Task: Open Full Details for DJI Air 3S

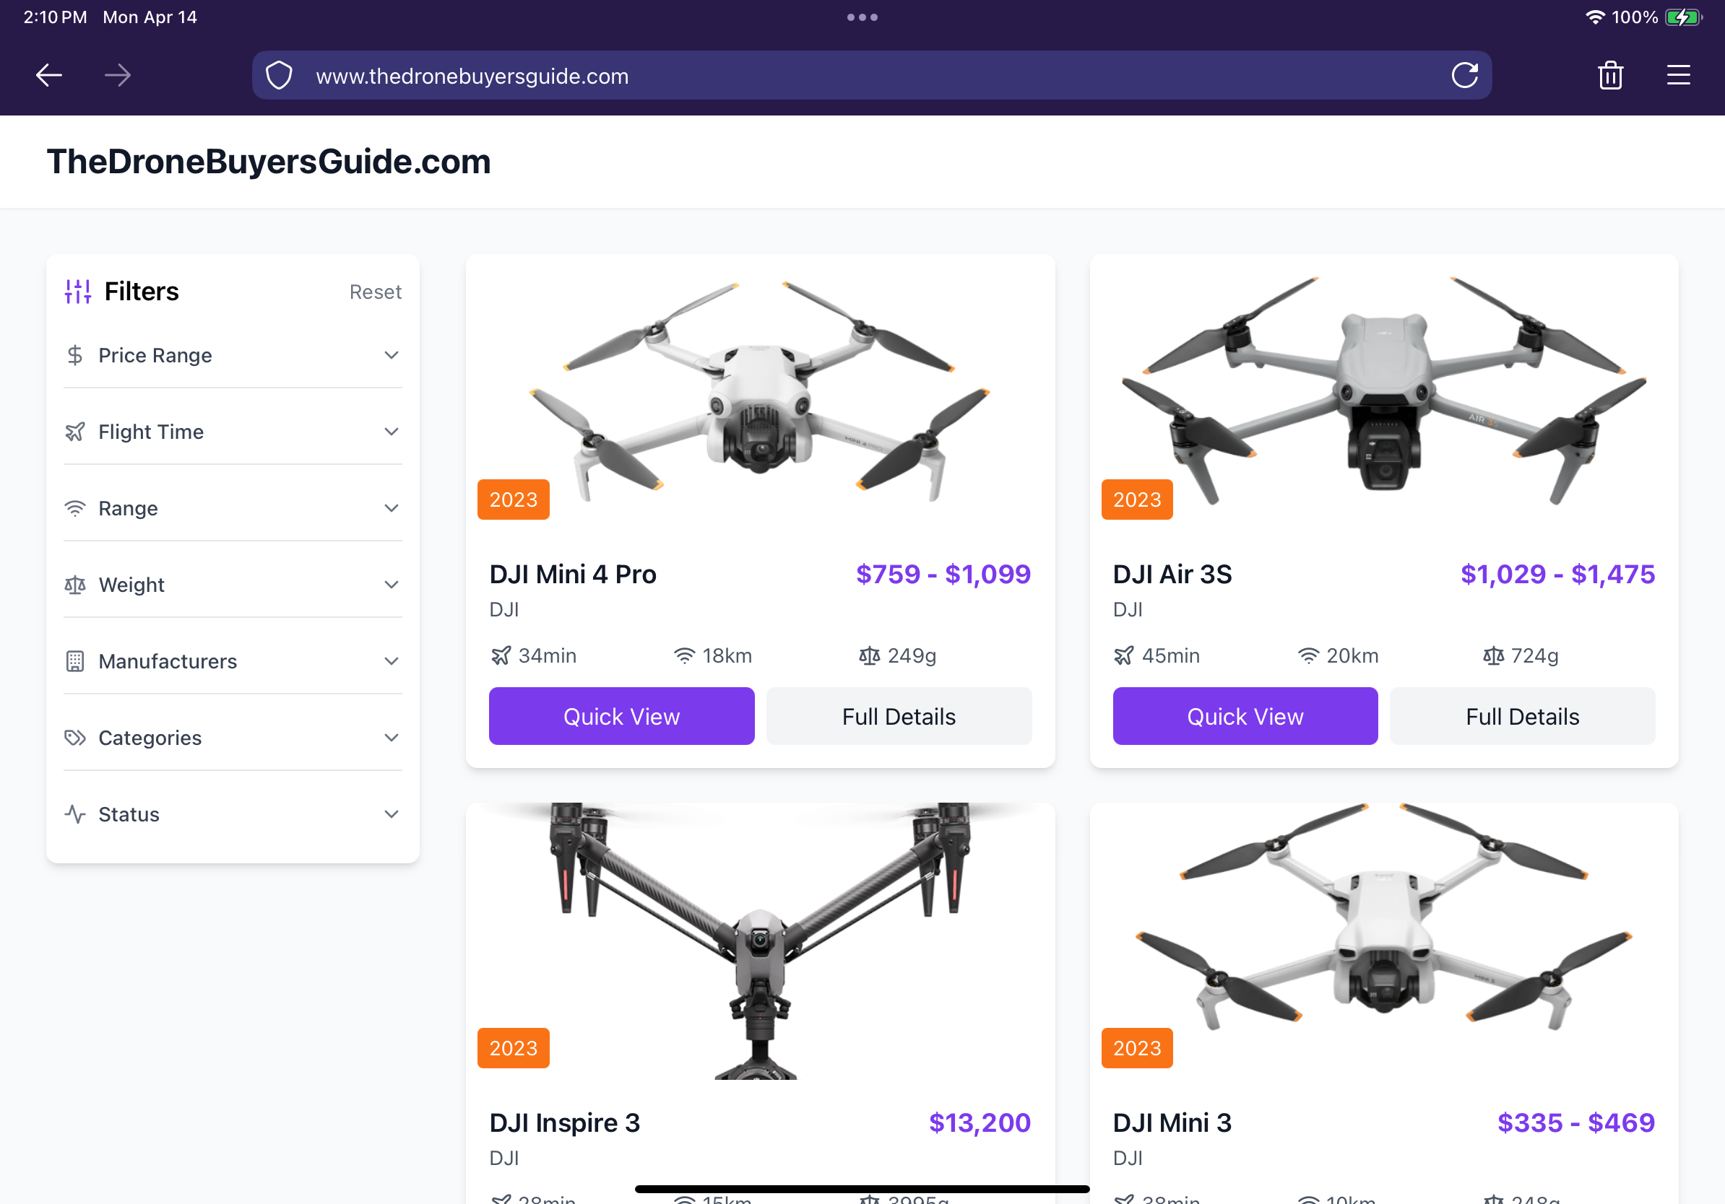Action: pyautogui.click(x=1522, y=716)
